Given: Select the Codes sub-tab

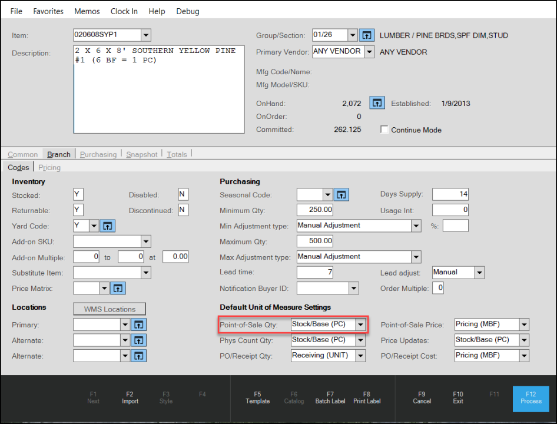Looking at the screenshot, I should coord(18,167).
